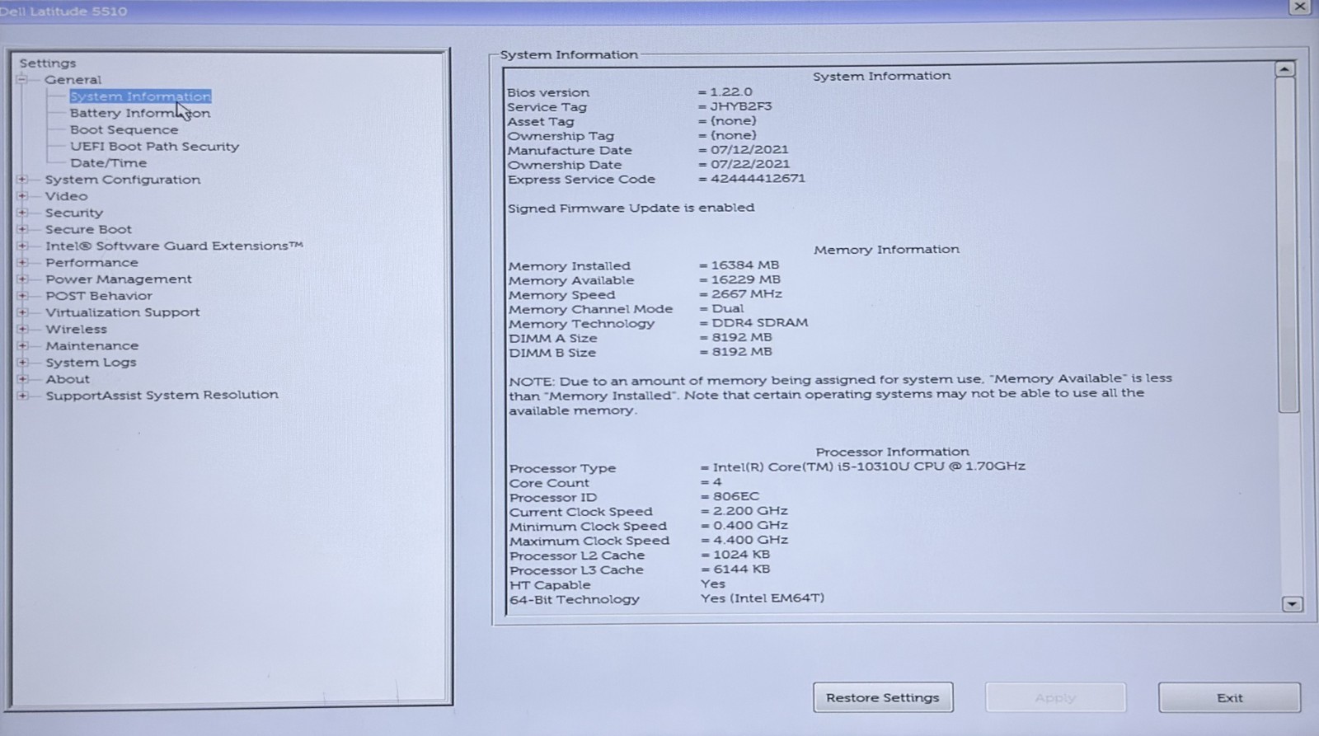Click 'Signed Firmware Update is enabled' text
This screenshot has height=736, width=1319.
coord(631,208)
